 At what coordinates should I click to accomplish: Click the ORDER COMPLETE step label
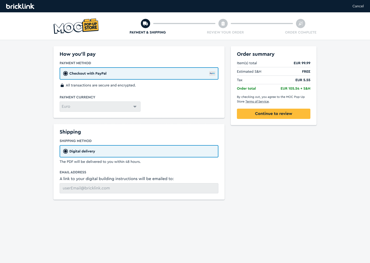tap(301, 32)
